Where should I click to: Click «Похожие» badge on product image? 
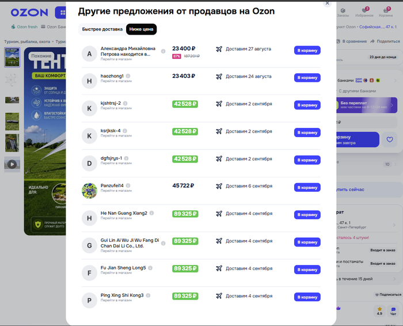coord(41,56)
